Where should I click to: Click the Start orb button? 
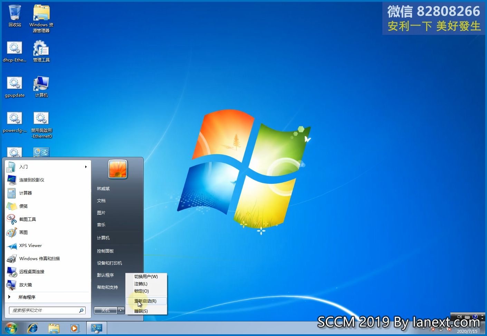11,328
